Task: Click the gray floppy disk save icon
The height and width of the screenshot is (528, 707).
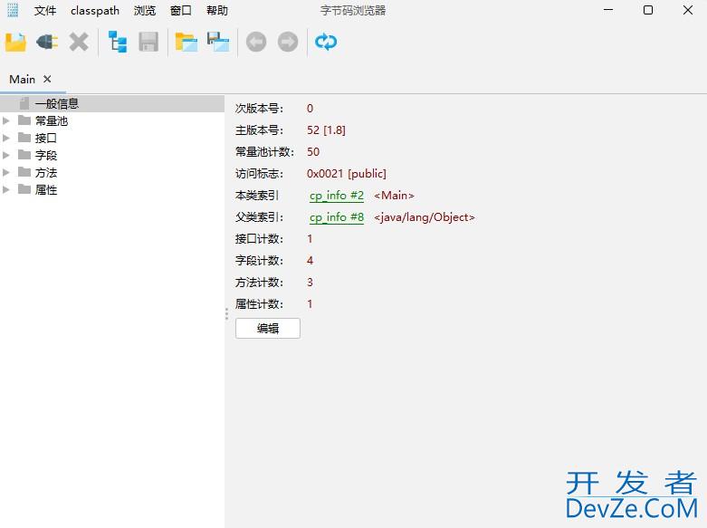Action: [148, 42]
